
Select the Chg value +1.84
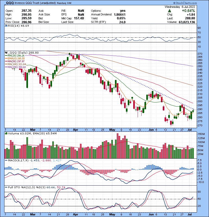click(x=191, y=15)
